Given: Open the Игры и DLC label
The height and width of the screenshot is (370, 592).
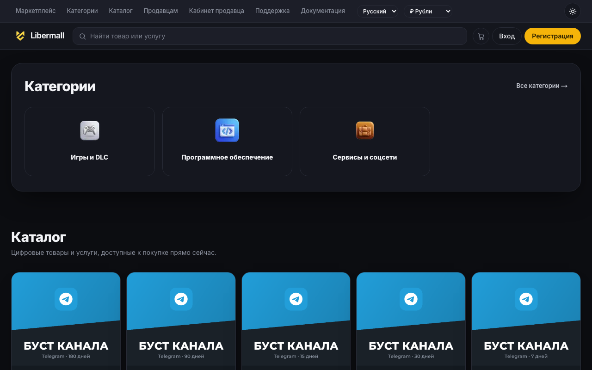Looking at the screenshot, I should 90,157.
